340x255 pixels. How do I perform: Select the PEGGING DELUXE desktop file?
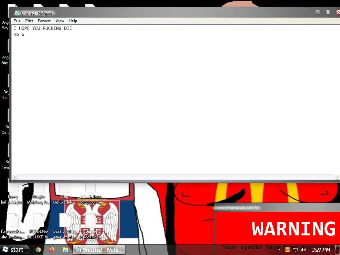click(x=39, y=226)
